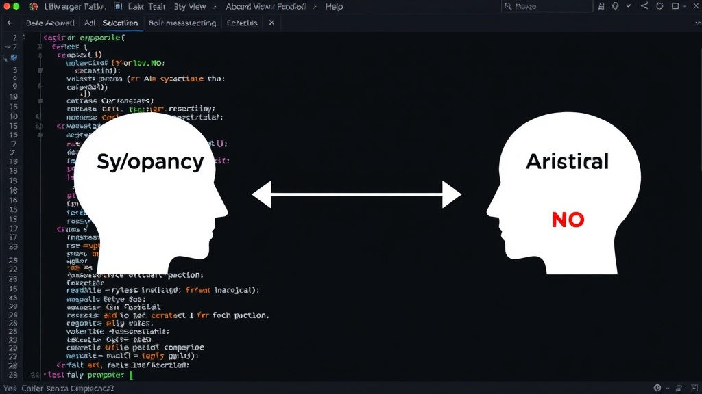Switch to the "Roilr meassecting" tab
This screenshot has height=394, width=702.
click(182, 23)
